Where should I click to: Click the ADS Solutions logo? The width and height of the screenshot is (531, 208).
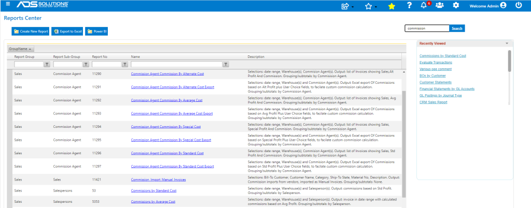click(43, 5)
